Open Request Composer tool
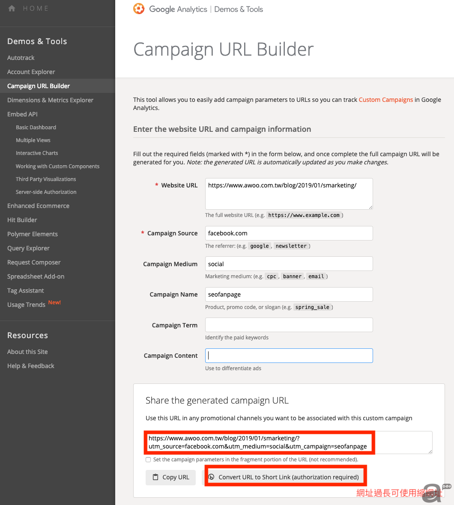 click(x=34, y=262)
